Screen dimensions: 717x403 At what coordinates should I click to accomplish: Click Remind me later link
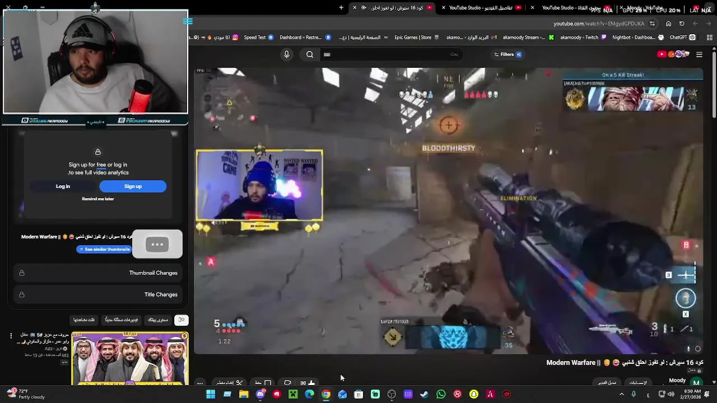98,199
